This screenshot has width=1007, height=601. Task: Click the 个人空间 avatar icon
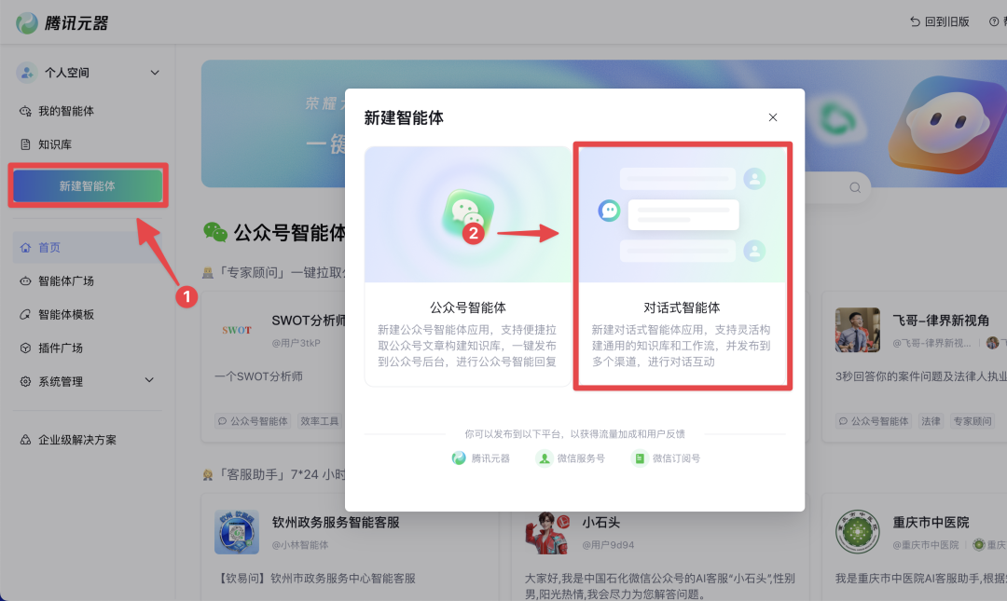coord(26,73)
